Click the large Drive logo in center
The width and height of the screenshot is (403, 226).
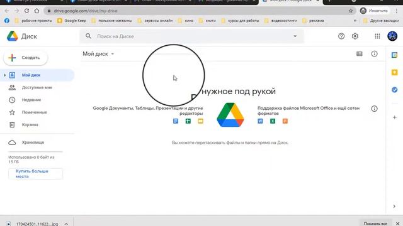pyautogui.click(x=230, y=115)
